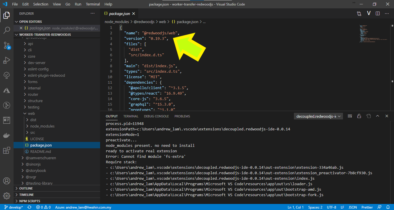Open the Explorer view in activity bar
This screenshot has width=394, height=210.
7,15
